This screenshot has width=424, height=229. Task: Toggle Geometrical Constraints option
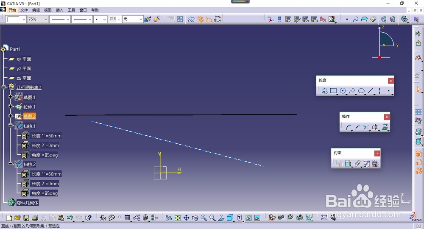pyautogui.click(x=201, y=19)
